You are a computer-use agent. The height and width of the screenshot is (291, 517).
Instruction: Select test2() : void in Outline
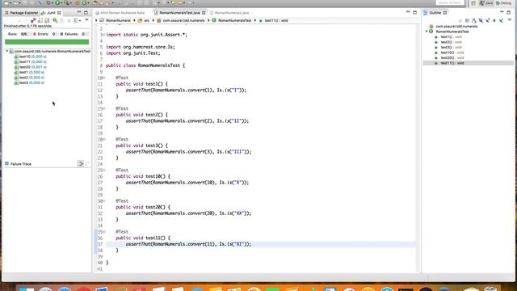tap(448, 42)
